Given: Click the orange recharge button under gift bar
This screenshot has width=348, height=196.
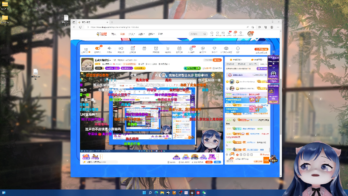Looking at the screenshot, I should coord(209,162).
